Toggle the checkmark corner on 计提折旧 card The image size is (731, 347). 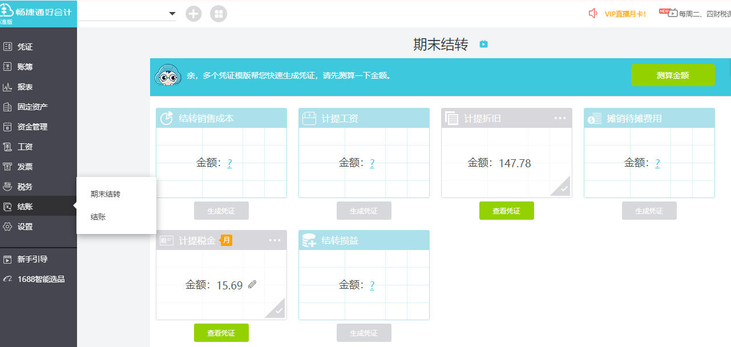[x=563, y=187]
